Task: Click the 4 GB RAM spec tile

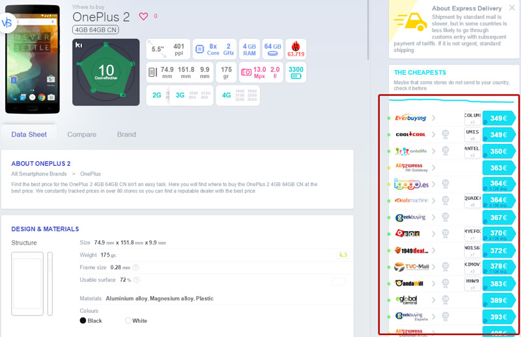Action: point(249,49)
